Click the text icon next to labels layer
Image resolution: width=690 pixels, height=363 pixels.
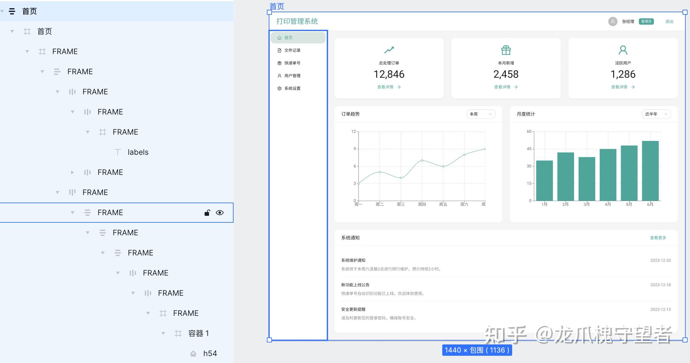point(117,152)
